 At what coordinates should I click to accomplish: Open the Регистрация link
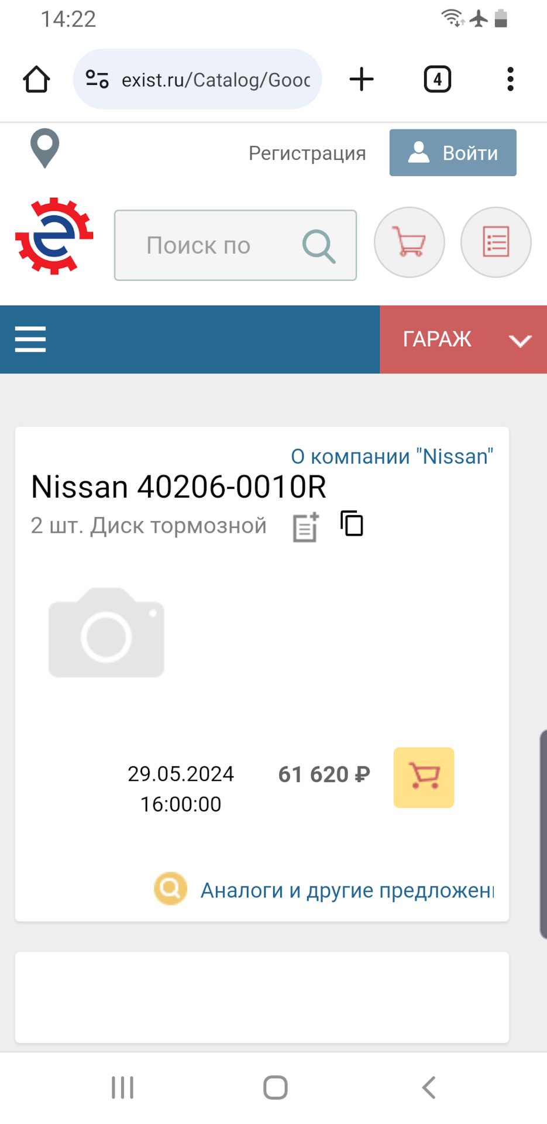(x=307, y=153)
